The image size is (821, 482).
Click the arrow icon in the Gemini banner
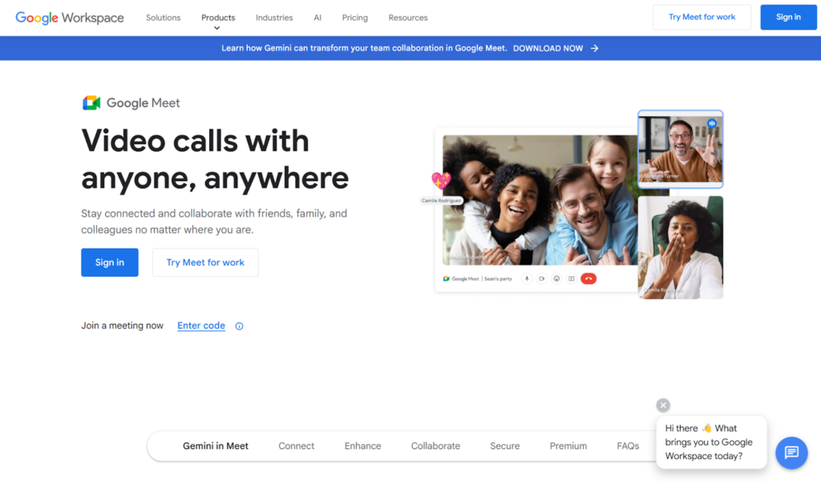click(594, 48)
